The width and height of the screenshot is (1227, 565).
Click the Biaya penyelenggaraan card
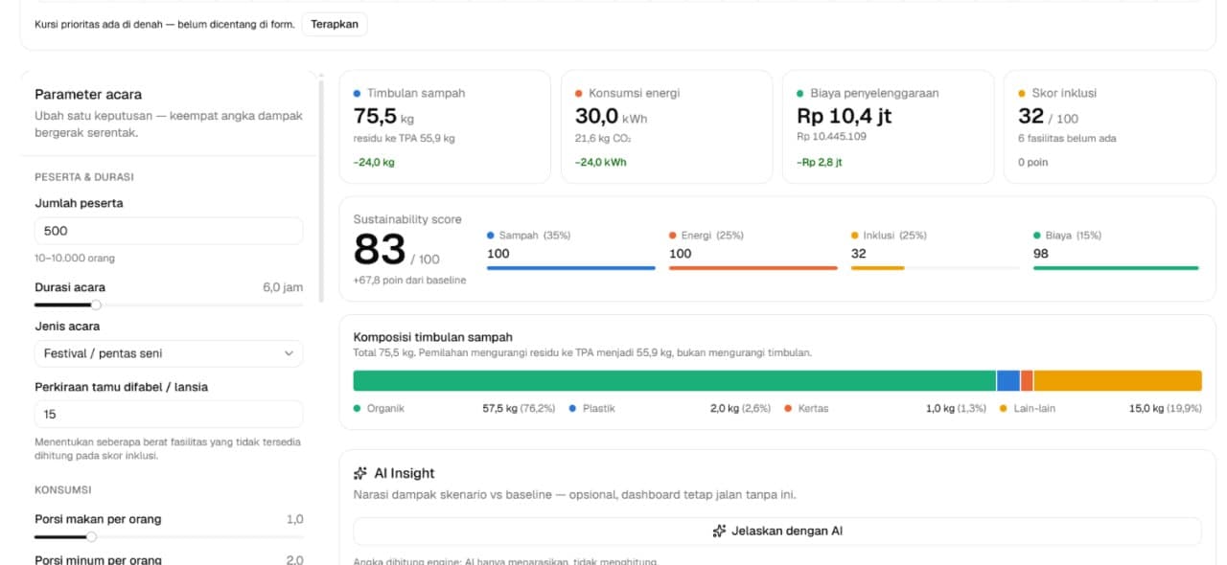[x=888, y=126]
